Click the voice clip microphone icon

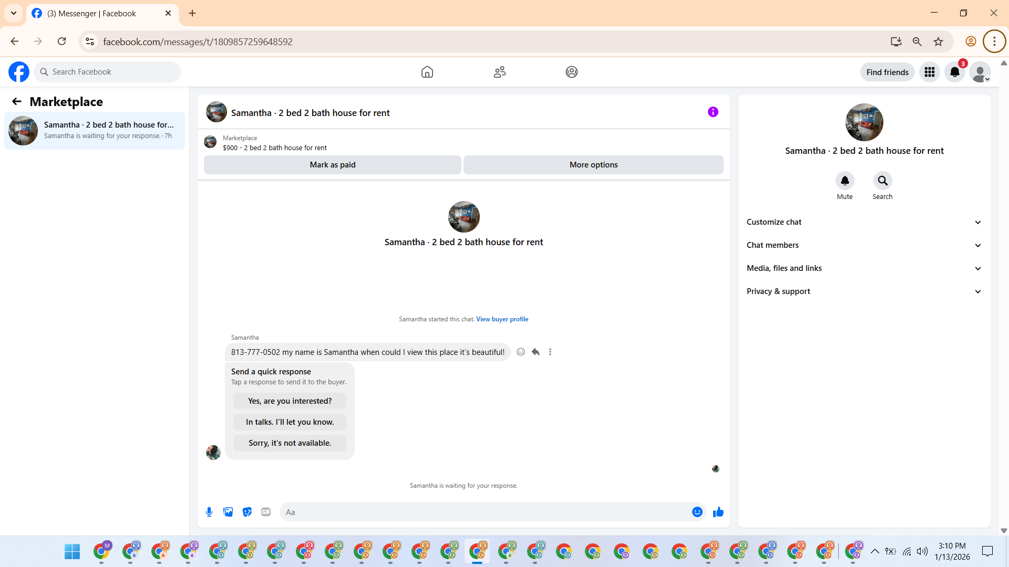tap(209, 512)
